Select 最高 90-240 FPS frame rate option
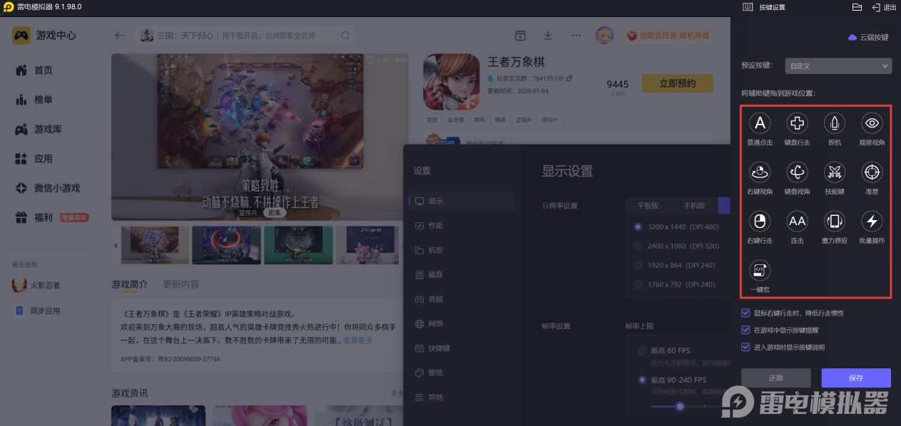The width and height of the screenshot is (901, 426). (x=642, y=380)
